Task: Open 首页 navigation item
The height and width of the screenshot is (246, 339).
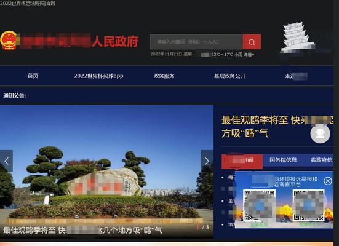Action: point(33,76)
